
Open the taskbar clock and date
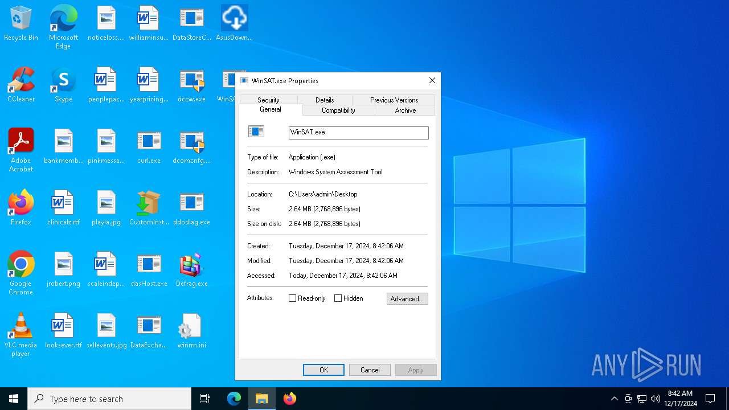pyautogui.click(x=680, y=399)
